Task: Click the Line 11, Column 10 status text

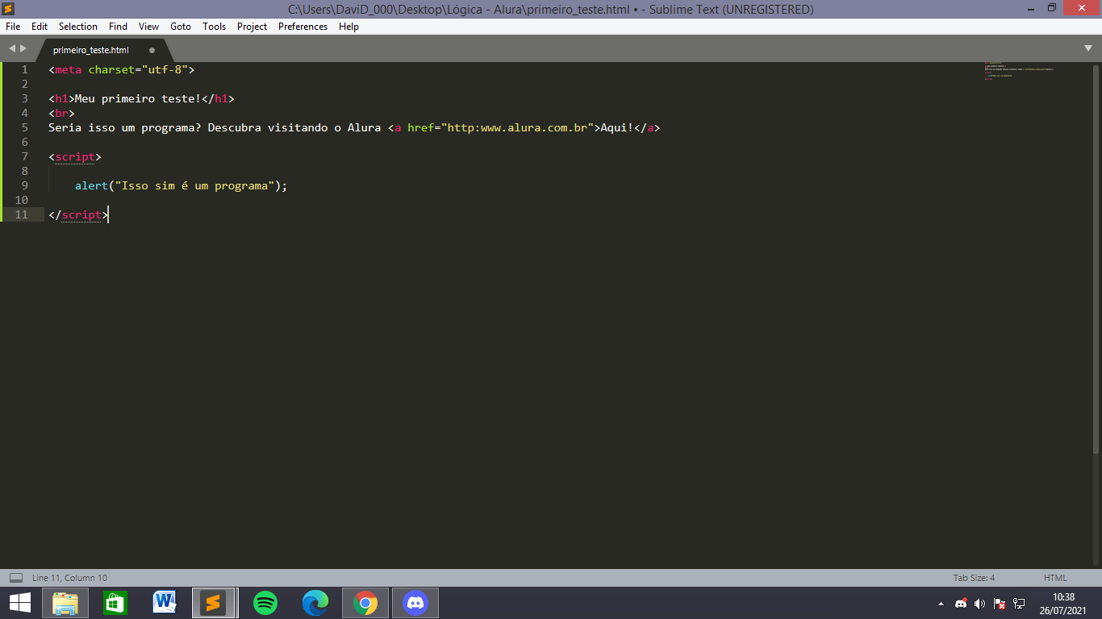Action: 69,578
